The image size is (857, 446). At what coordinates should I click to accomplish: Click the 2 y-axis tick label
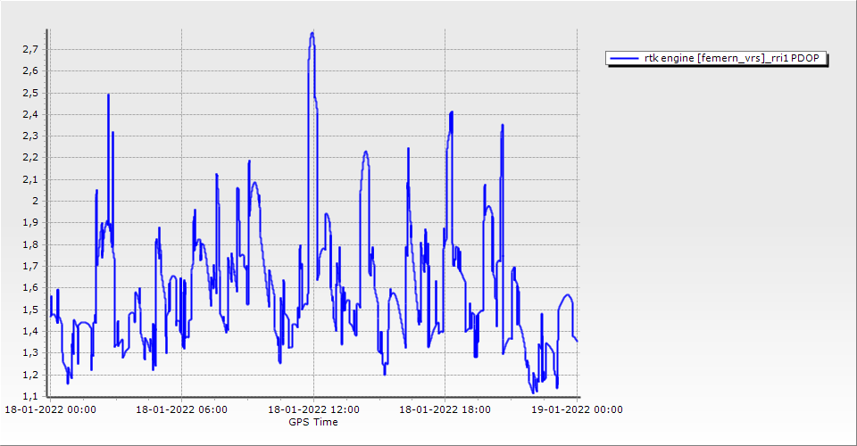coord(37,201)
